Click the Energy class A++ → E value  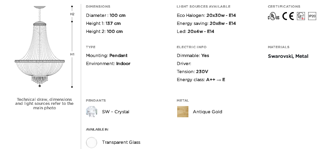(216, 80)
